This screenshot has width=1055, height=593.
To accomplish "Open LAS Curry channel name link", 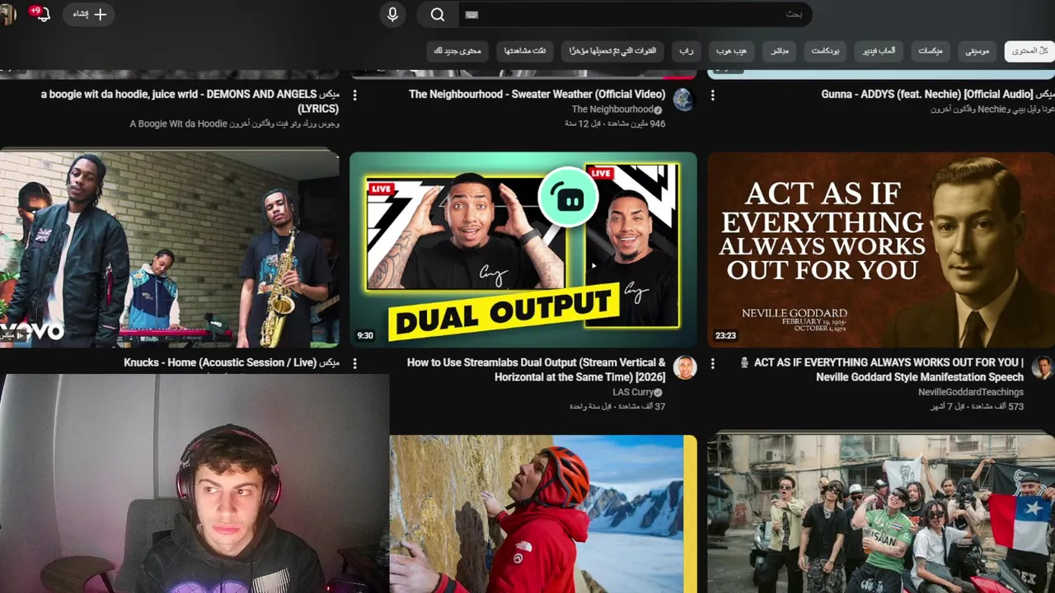I will click(633, 392).
